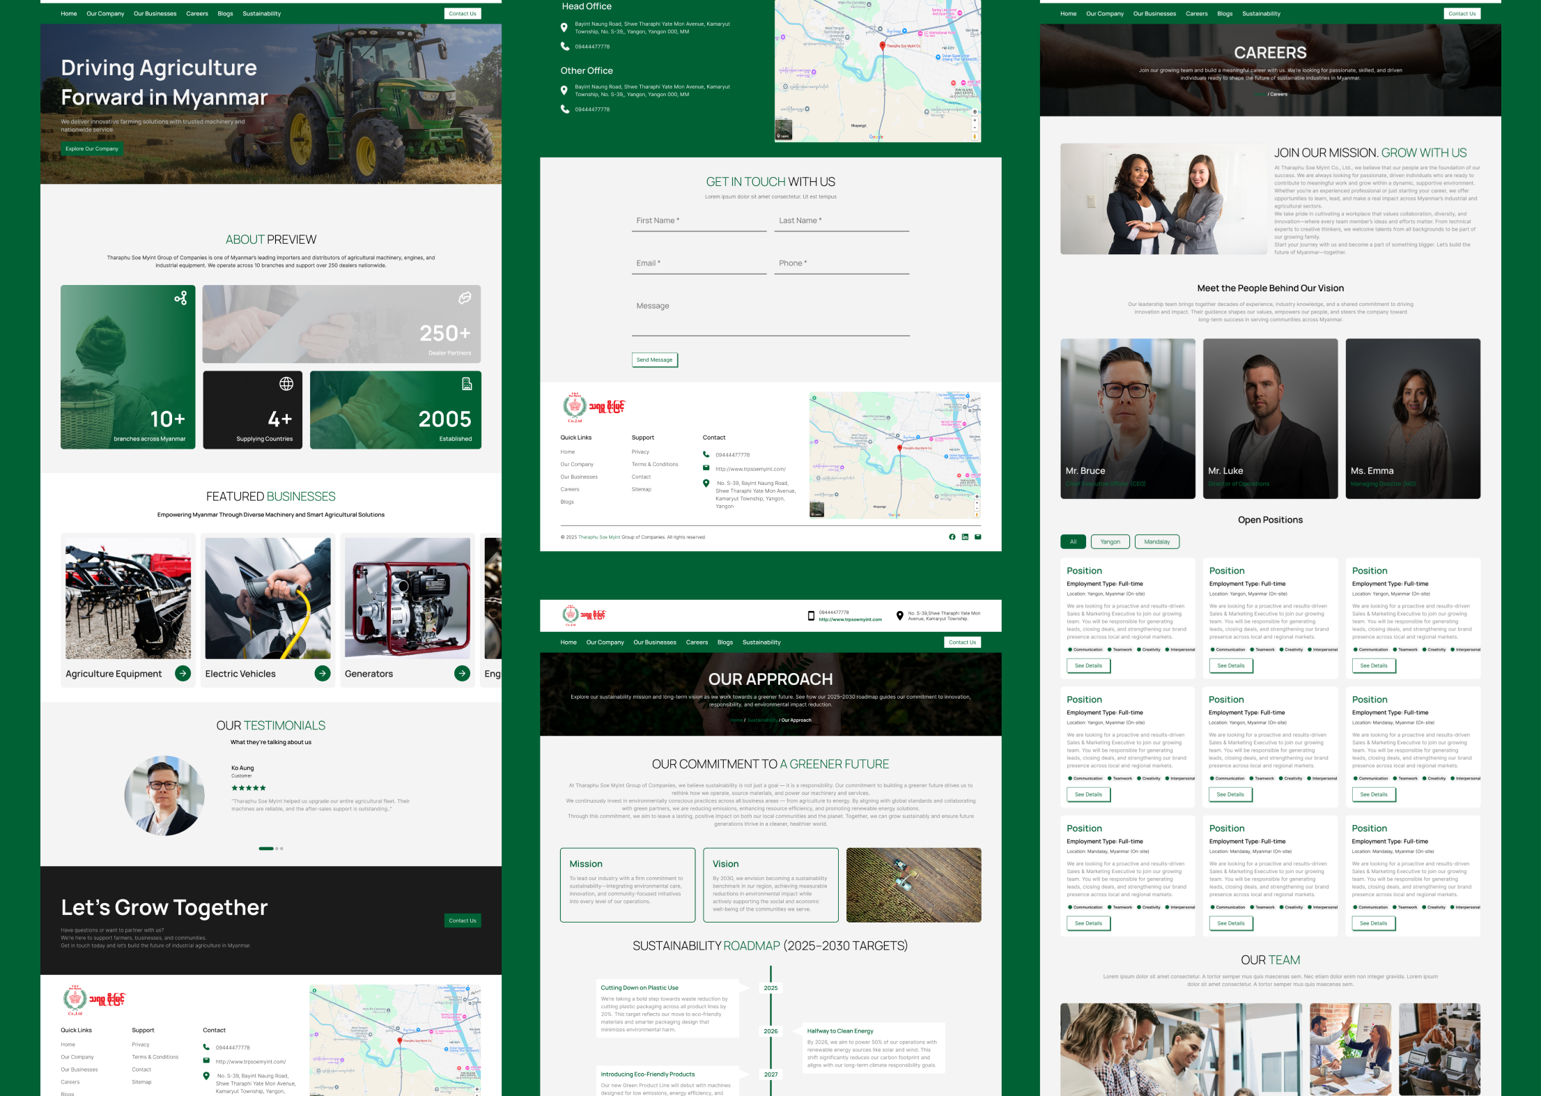Click building icon on 2005 Established card

tap(467, 383)
